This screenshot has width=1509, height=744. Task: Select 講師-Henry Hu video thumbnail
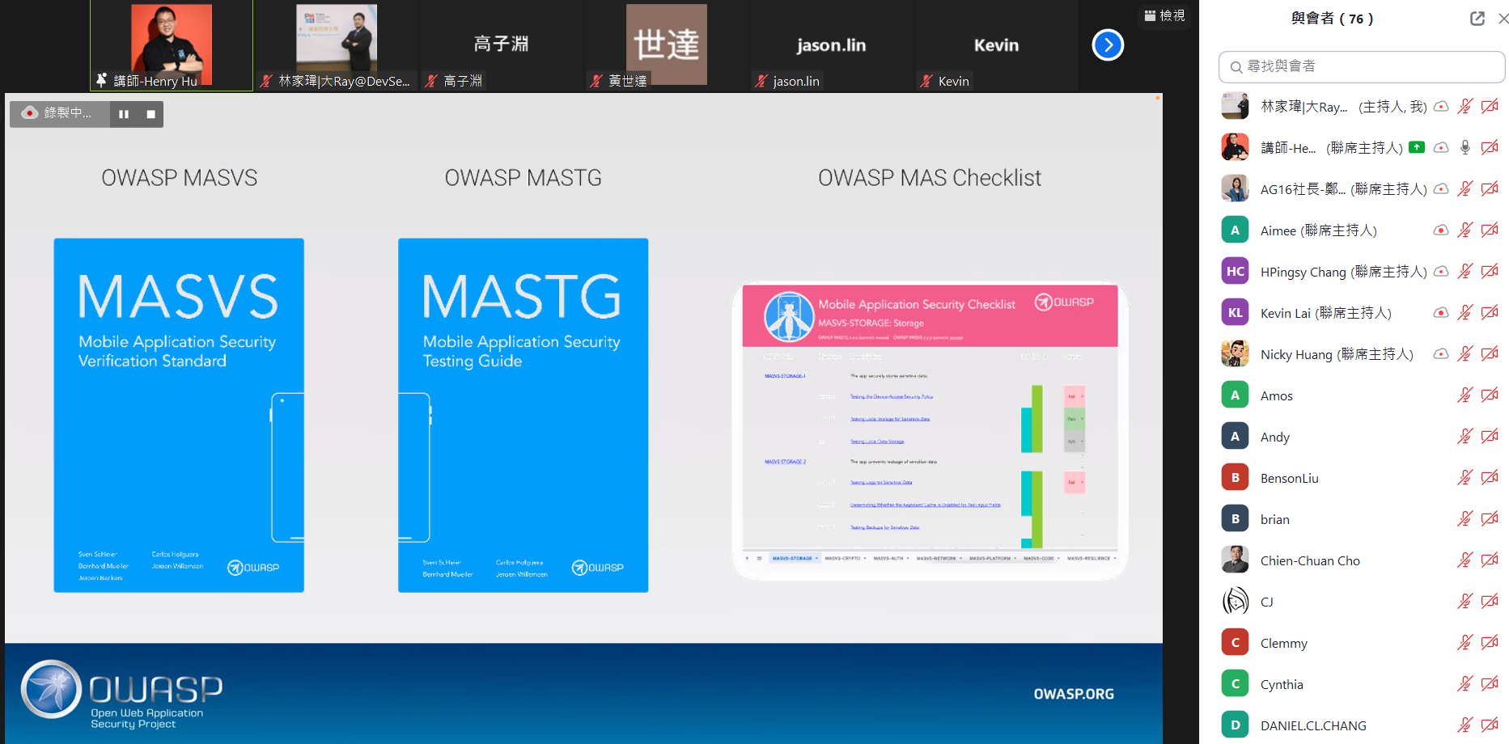[172, 45]
